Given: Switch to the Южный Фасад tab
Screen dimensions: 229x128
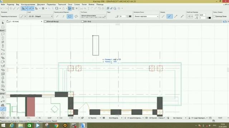Looking at the screenshot, I should (62, 21).
